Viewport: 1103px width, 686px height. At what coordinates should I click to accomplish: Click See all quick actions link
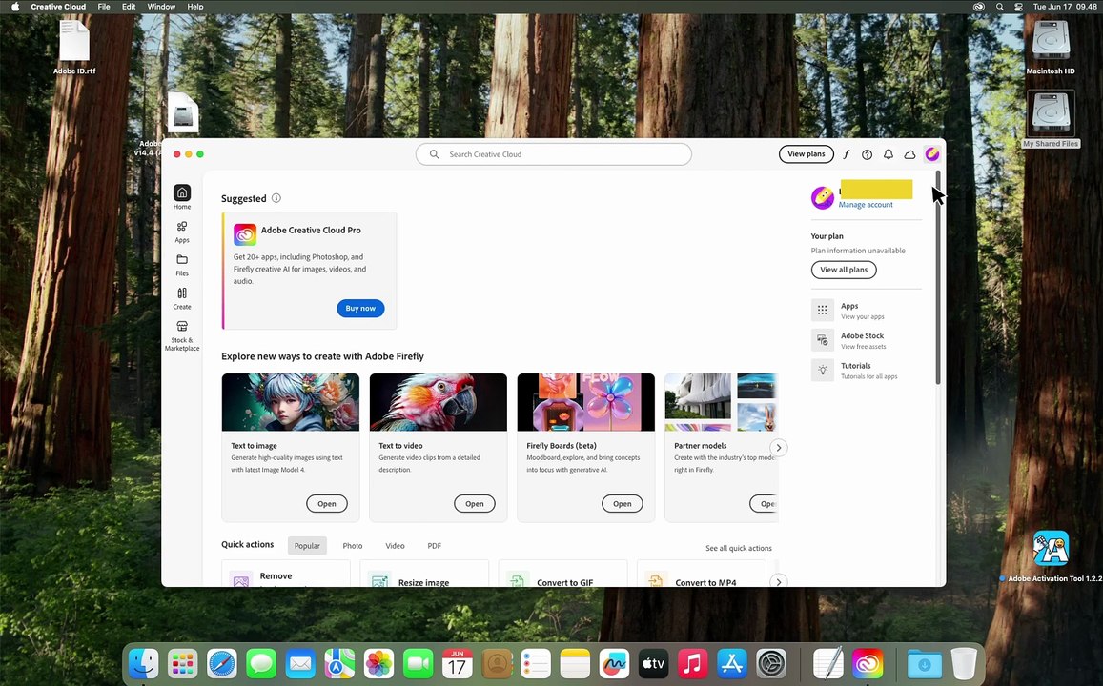739,548
